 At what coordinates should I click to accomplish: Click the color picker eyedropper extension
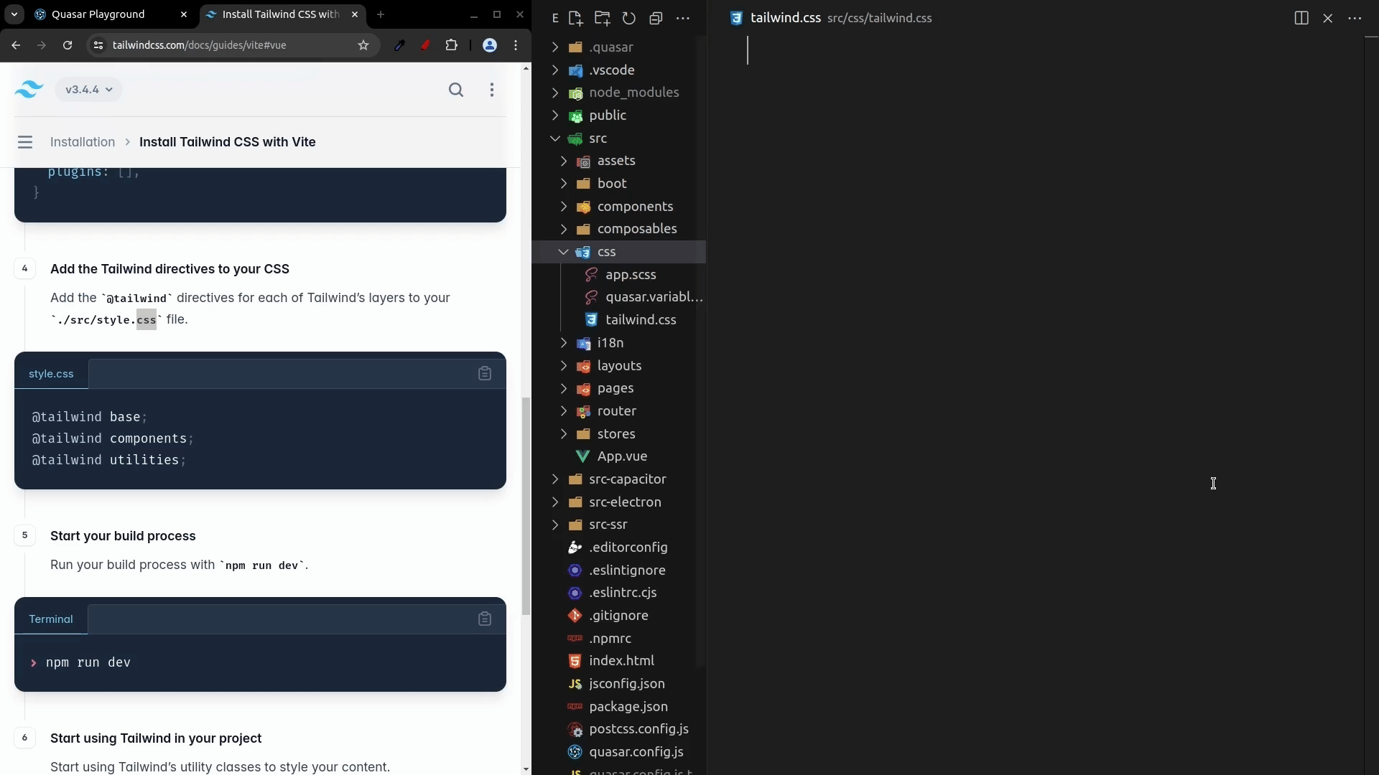pyautogui.click(x=400, y=45)
